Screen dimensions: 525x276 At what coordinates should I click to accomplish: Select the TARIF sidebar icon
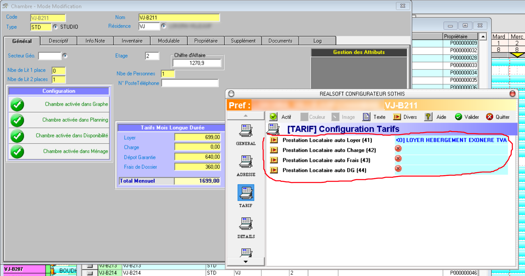click(x=246, y=193)
